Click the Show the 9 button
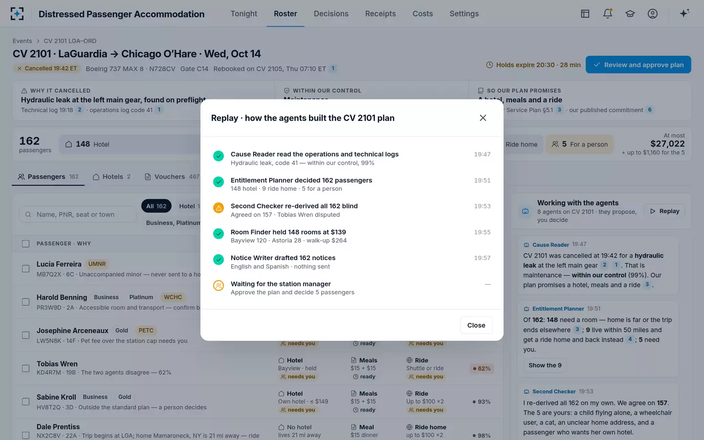 click(x=545, y=365)
